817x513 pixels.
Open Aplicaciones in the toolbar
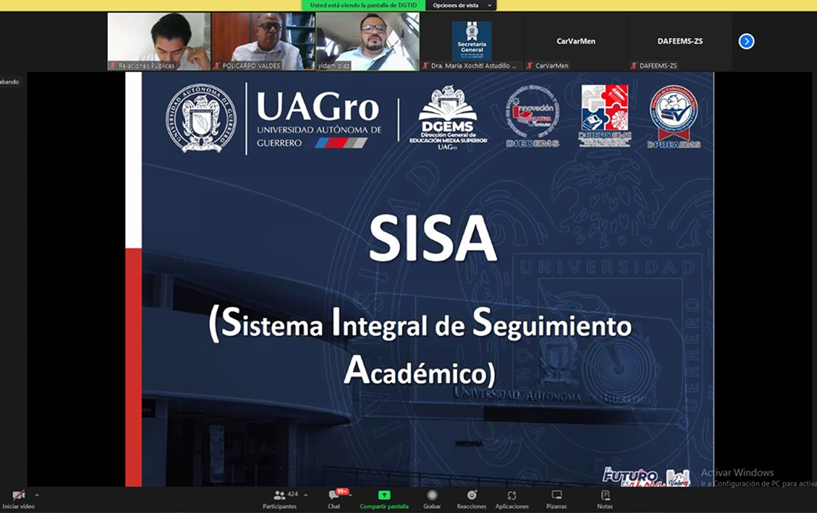pyautogui.click(x=512, y=500)
